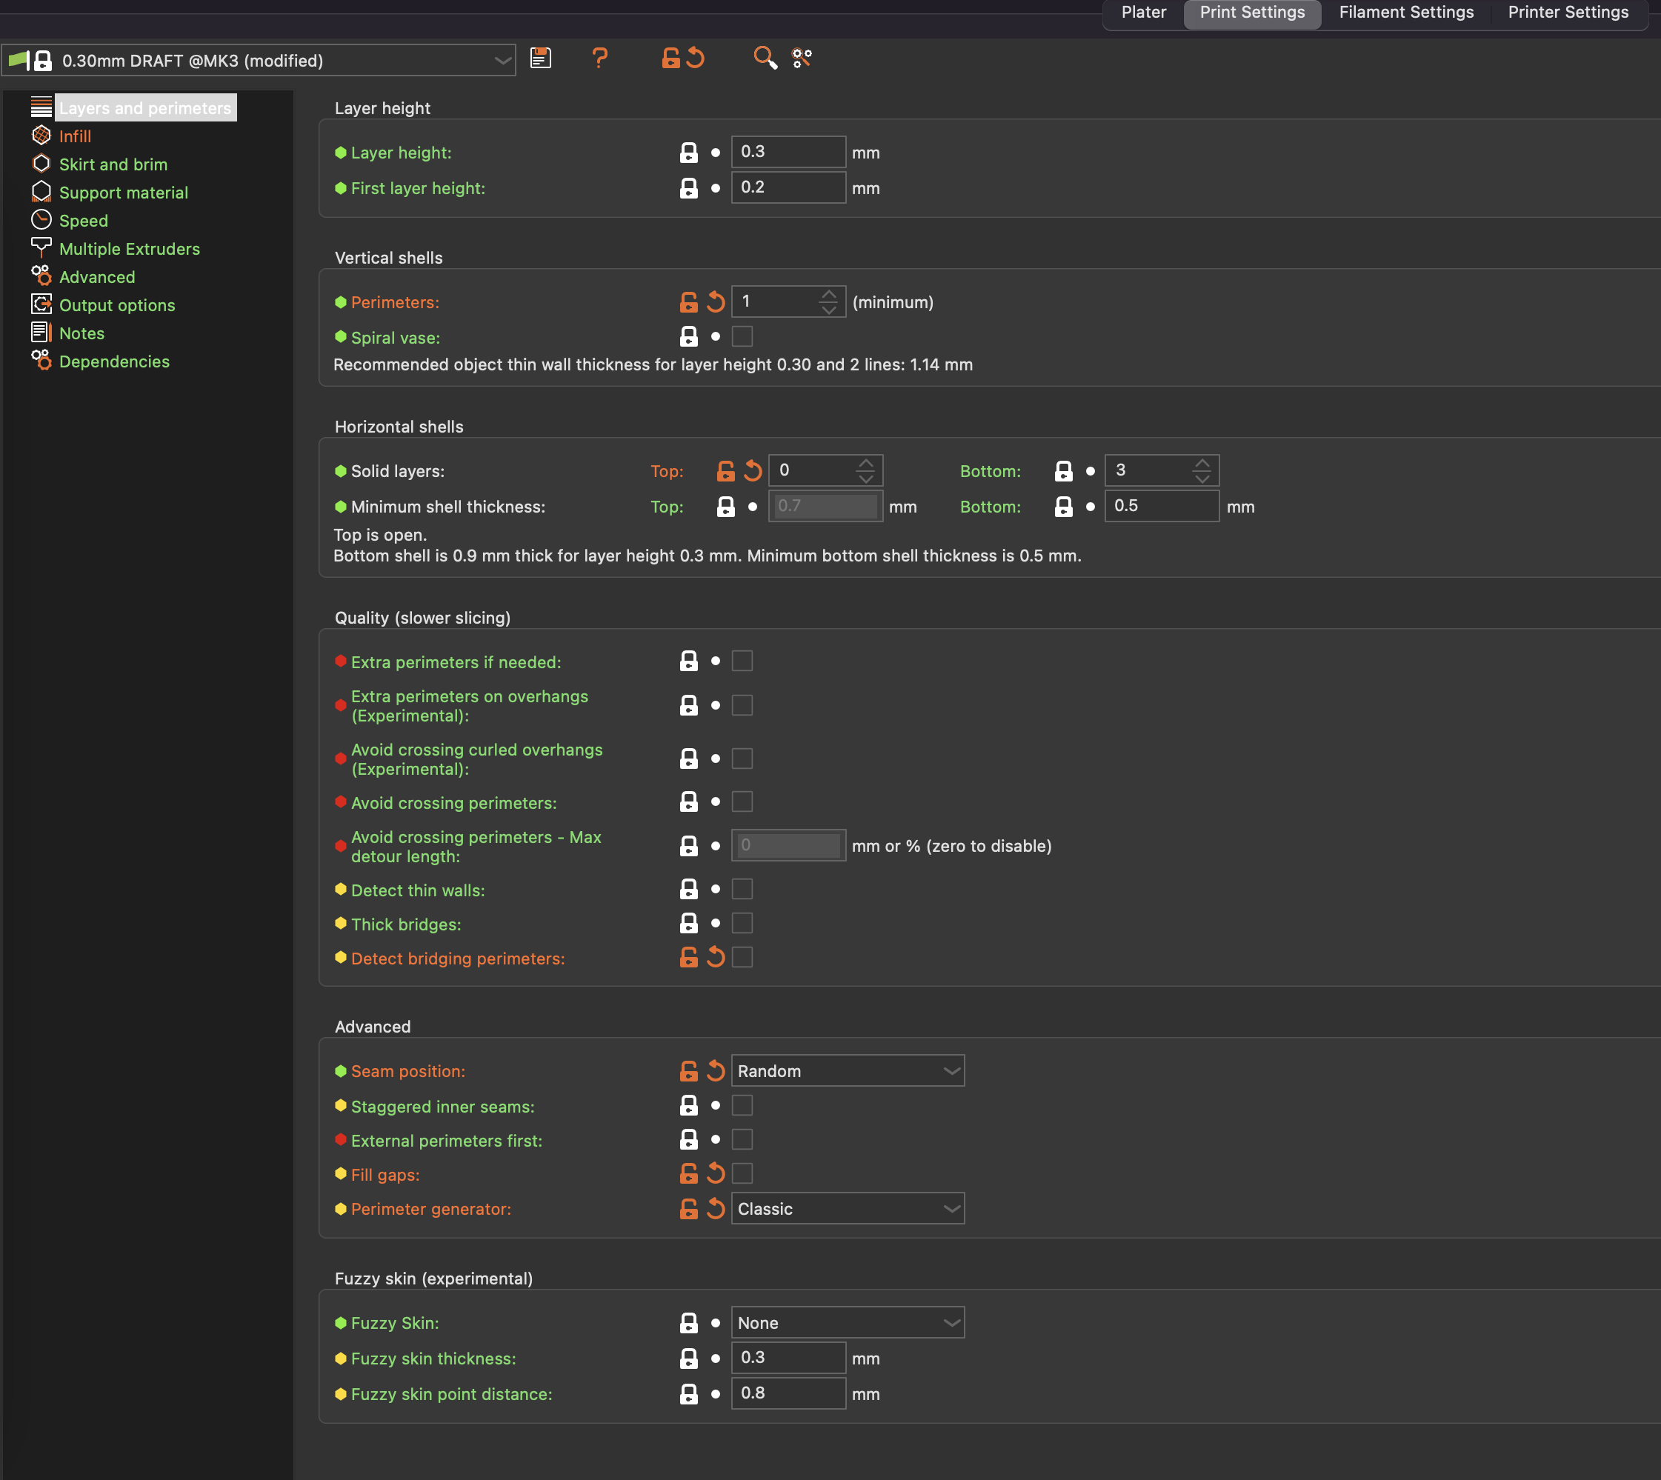Click the orange question mark help icon
Screen dimensions: 1661x1480
coord(599,58)
